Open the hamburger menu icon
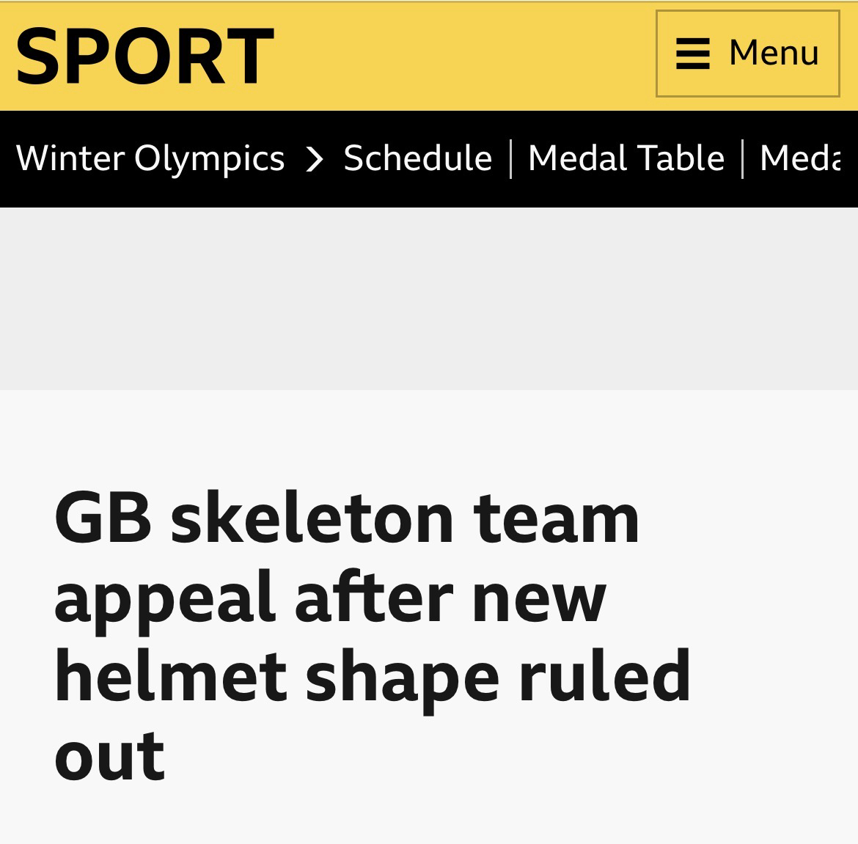 (692, 54)
